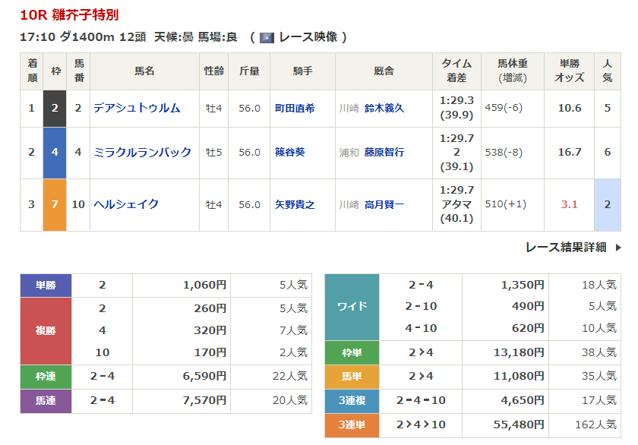Click the black frame number 2 box
Screen dimensions: 638x445
click(x=55, y=109)
